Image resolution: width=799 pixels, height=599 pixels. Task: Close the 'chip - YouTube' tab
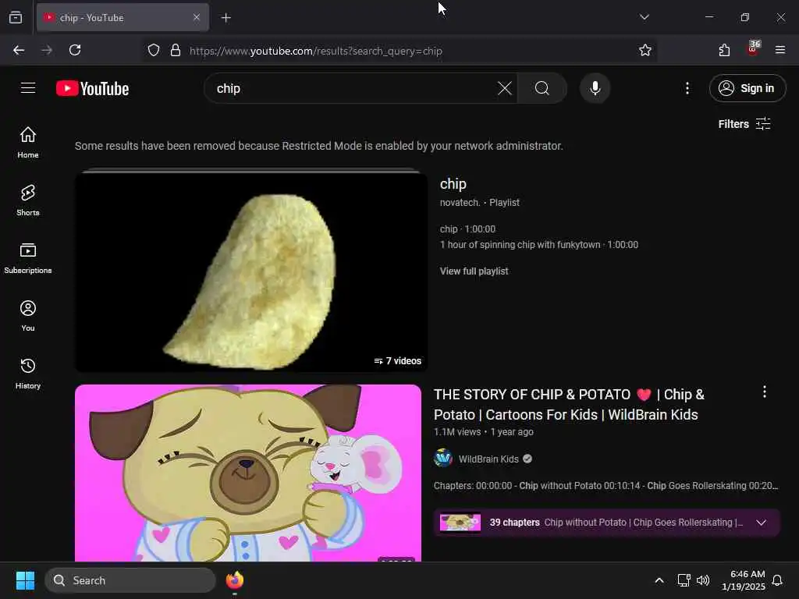[197, 17]
